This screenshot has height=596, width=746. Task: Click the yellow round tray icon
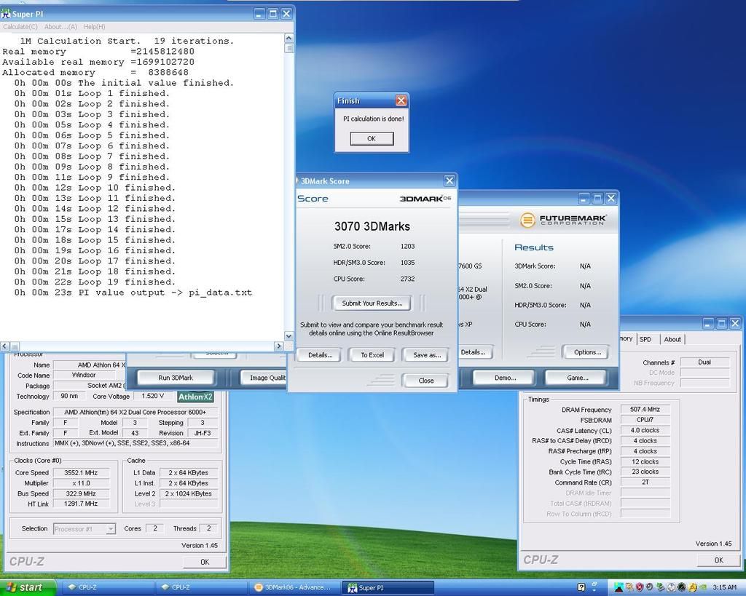click(692, 587)
